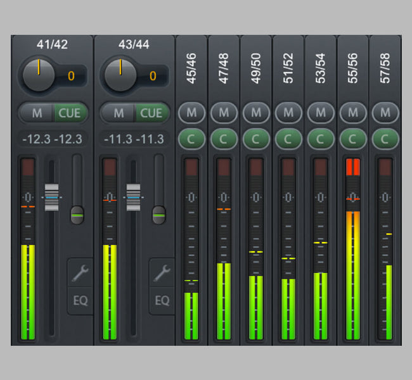This screenshot has width=412, height=380.
Task: Select channel label 49/50
Action: pos(256,68)
